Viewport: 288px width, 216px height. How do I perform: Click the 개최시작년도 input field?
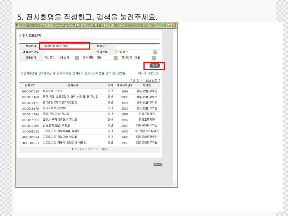tap(65, 52)
